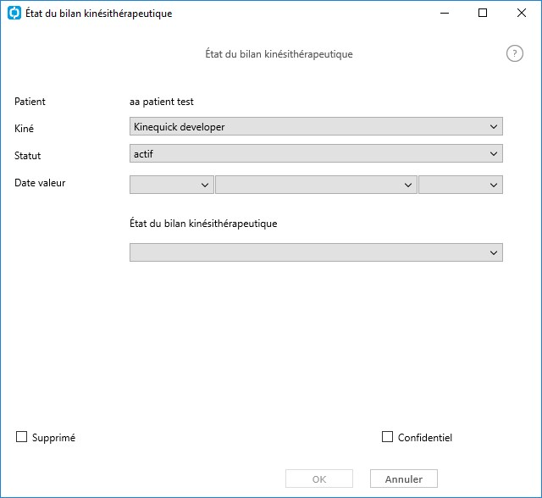Screen dimensions: 542x498
Task: Minimize the bilan kinésithérapeutique window
Action: tap(445, 14)
